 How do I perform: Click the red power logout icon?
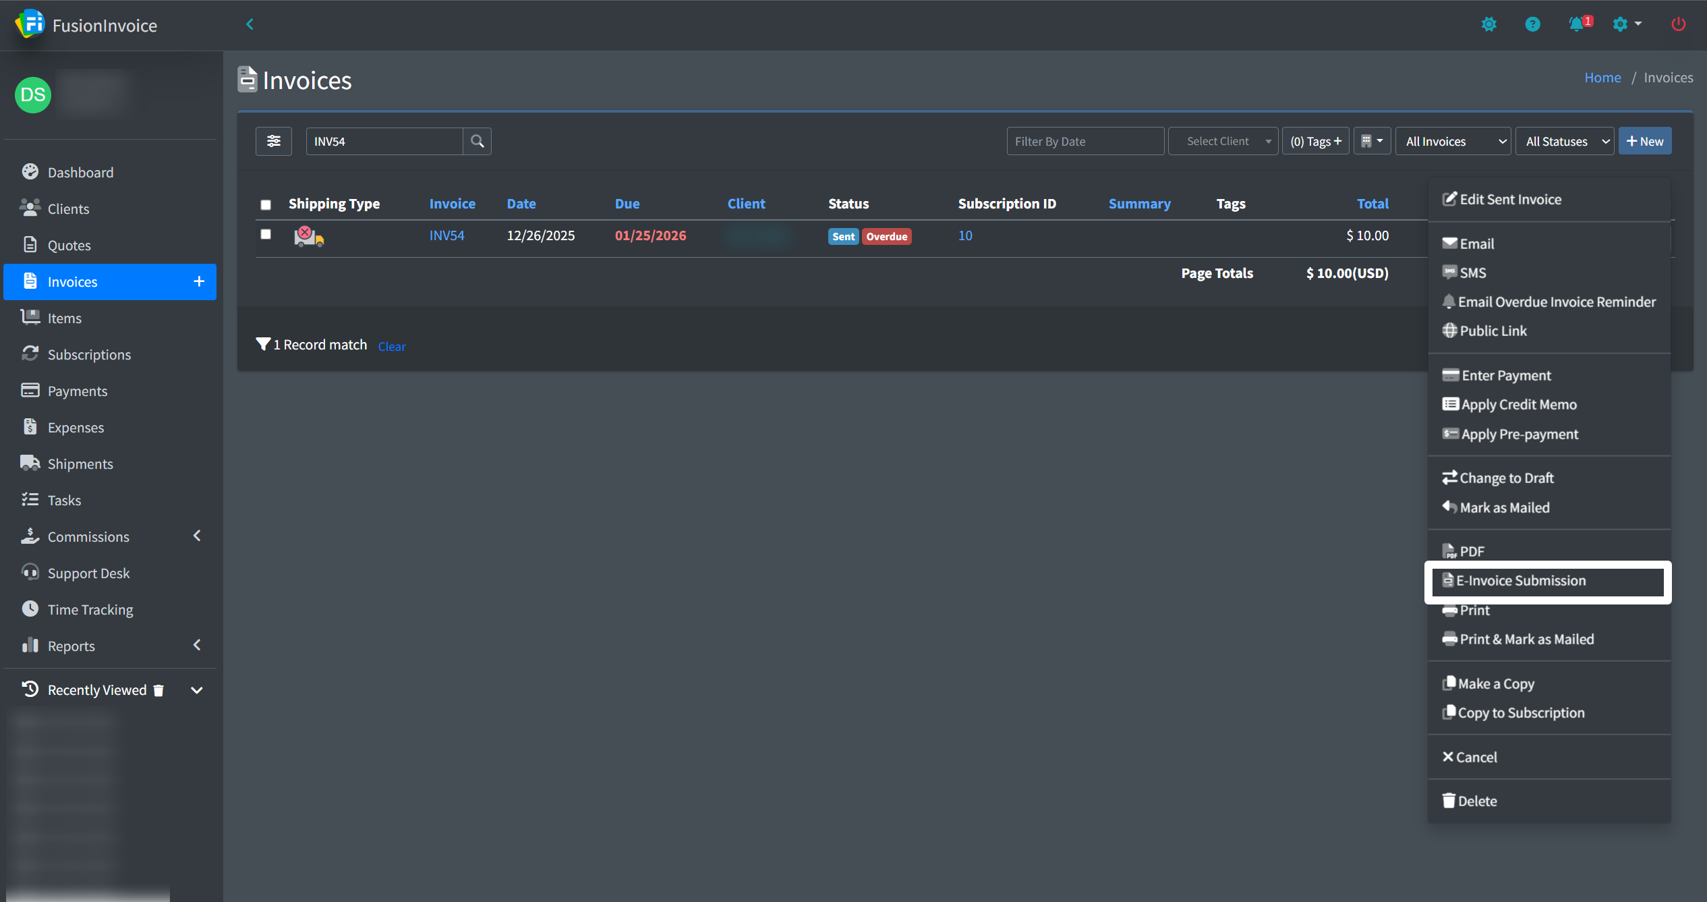pyautogui.click(x=1678, y=24)
